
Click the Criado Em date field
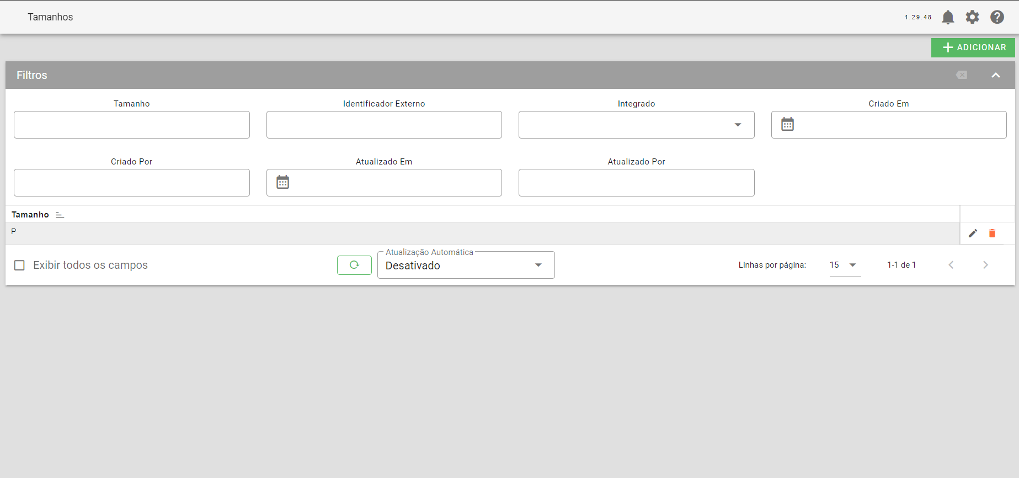click(889, 125)
